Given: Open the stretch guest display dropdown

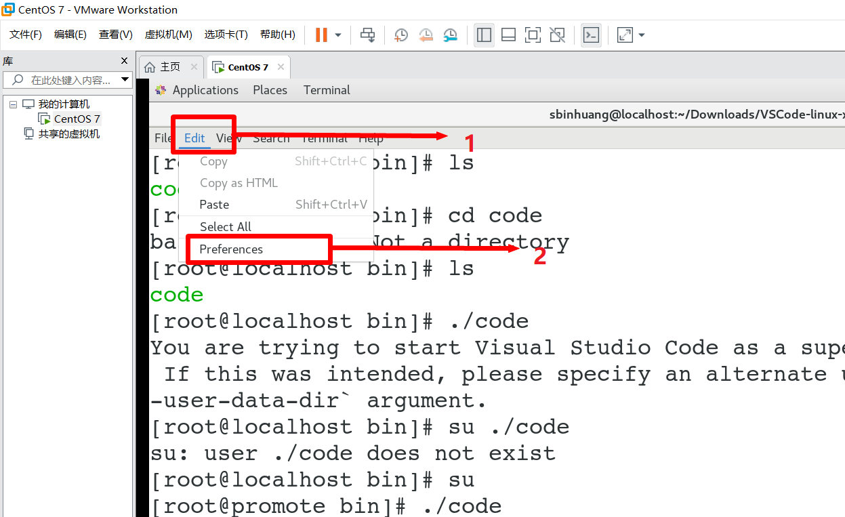Looking at the screenshot, I should pos(640,35).
